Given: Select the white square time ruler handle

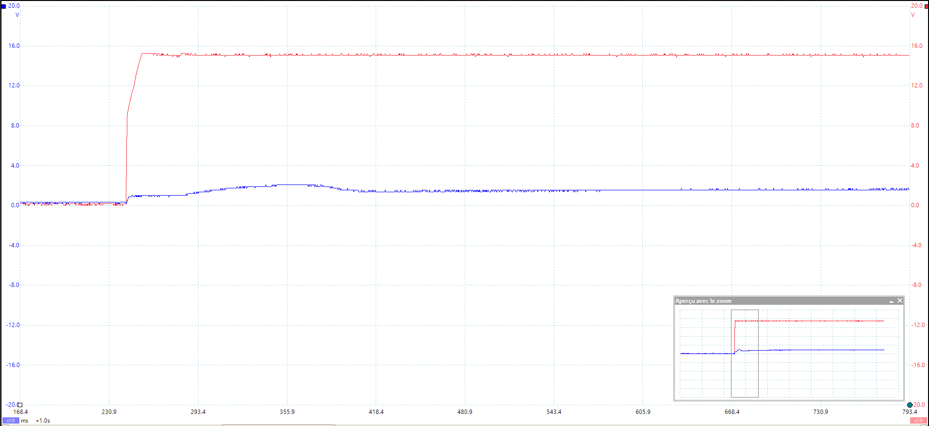Looking at the screenshot, I should [20, 405].
